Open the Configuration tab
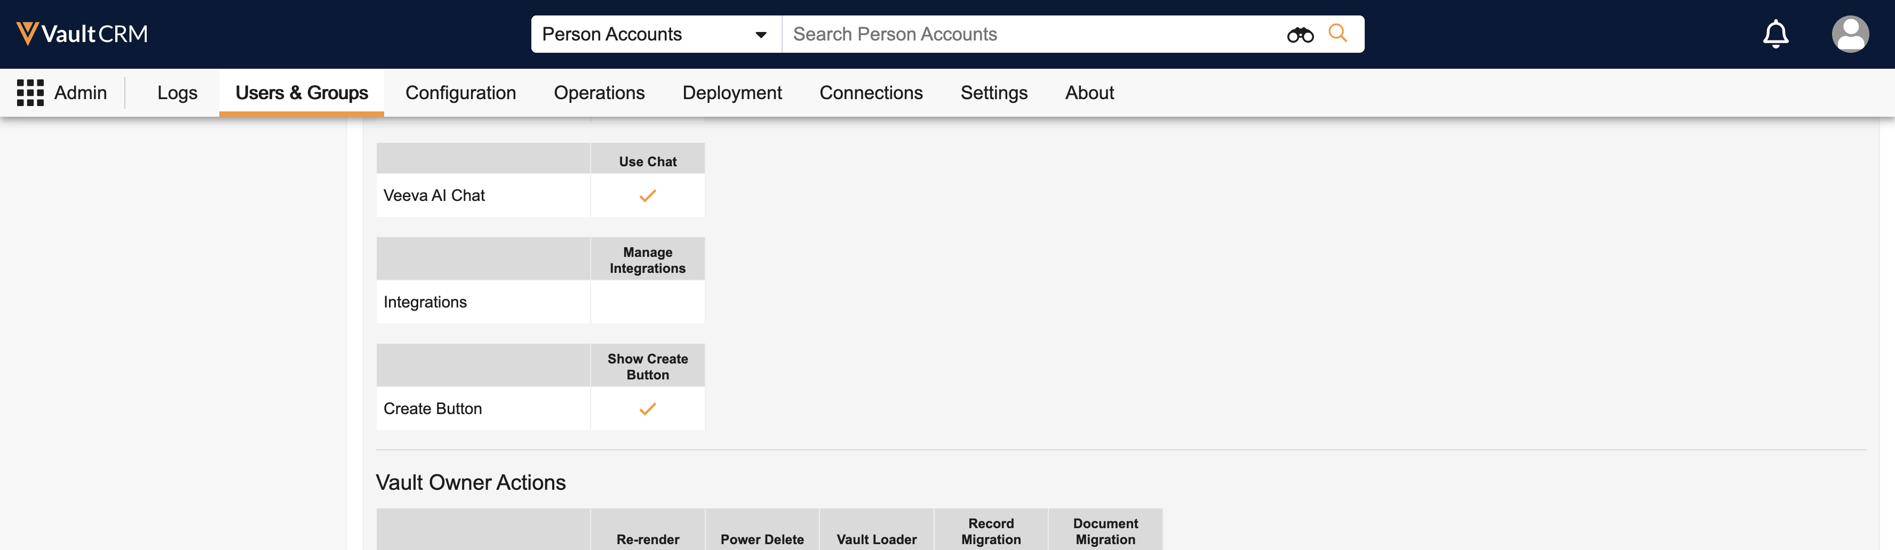Image resolution: width=1895 pixels, height=550 pixels. 460,93
